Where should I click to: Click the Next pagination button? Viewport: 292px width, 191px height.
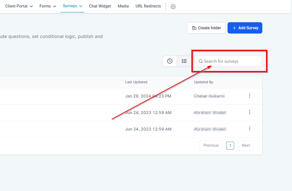point(246,145)
